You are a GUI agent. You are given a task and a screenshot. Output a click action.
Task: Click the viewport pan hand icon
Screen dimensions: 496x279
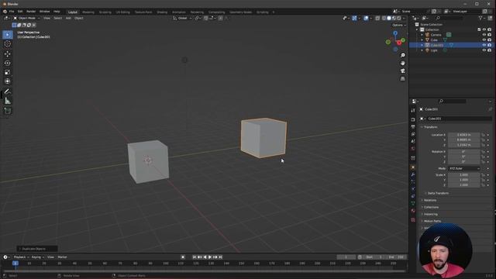403,64
